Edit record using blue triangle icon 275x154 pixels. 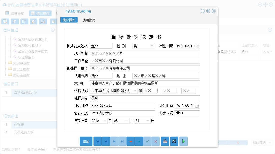tap(139, 141)
